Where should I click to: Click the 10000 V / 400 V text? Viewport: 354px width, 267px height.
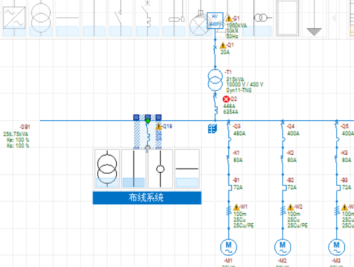[245, 85]
